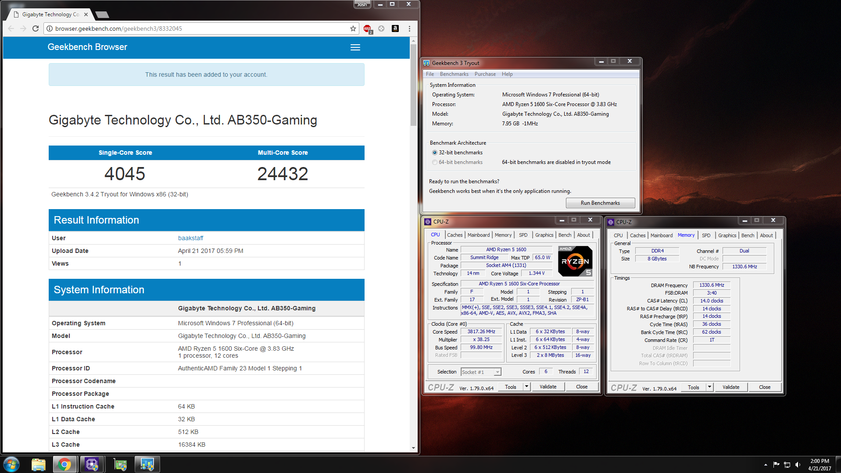
Task: Switch to About tab in right CPU-Z
Action: click(x=766, y=235)
